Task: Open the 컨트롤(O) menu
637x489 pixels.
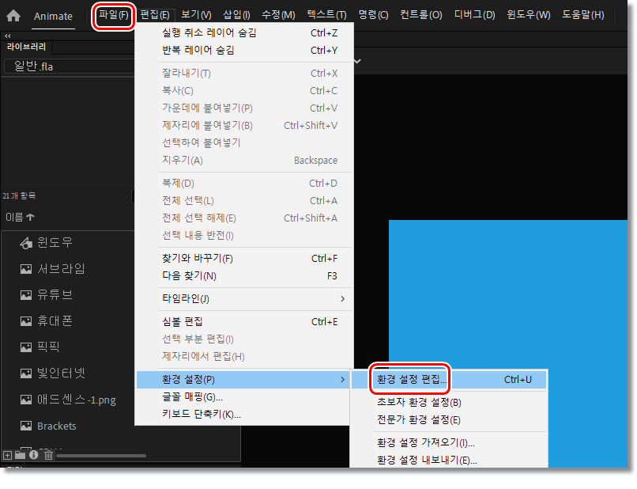Action: pos(421,16)
